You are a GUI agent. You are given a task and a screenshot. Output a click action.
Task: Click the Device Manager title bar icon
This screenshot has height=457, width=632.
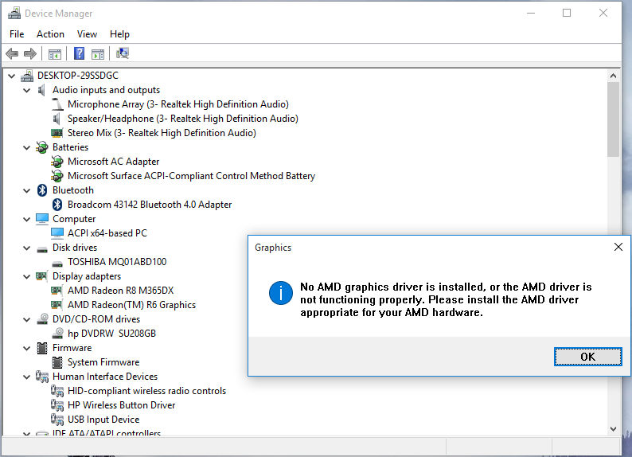(x=14, y=14)
